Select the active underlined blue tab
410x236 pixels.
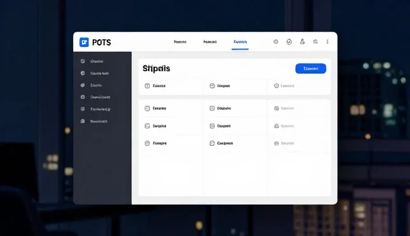click(x=240, y=42)
